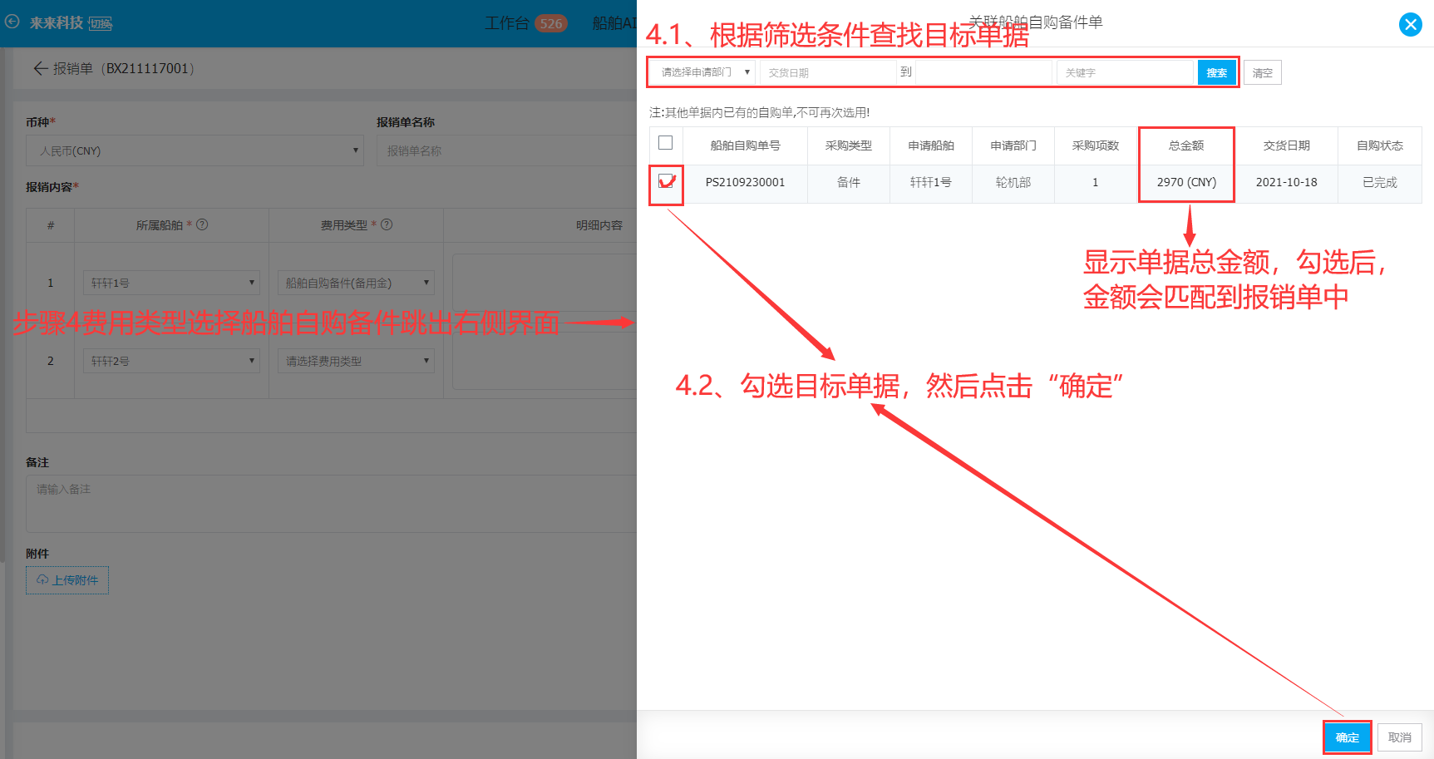Image resolution: width=1434 pixels, height=759 pixels.
Task: Open the 所属船舶 help icon
Action: (x=202, y=224)
